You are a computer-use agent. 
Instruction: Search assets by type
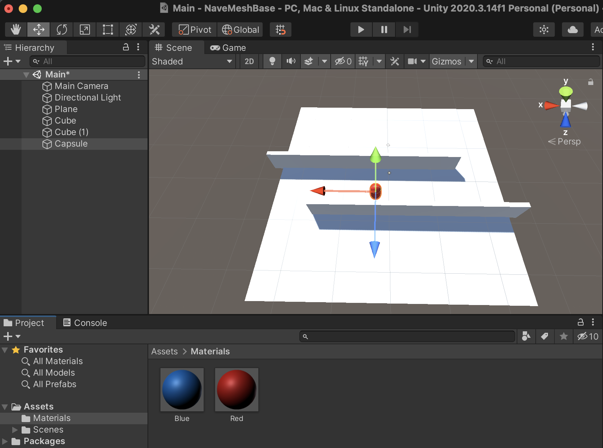click(526, 336)
